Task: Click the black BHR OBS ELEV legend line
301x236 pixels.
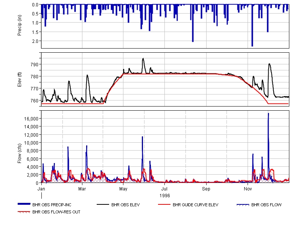Action: pyautogui.click(x=103, y=205)
